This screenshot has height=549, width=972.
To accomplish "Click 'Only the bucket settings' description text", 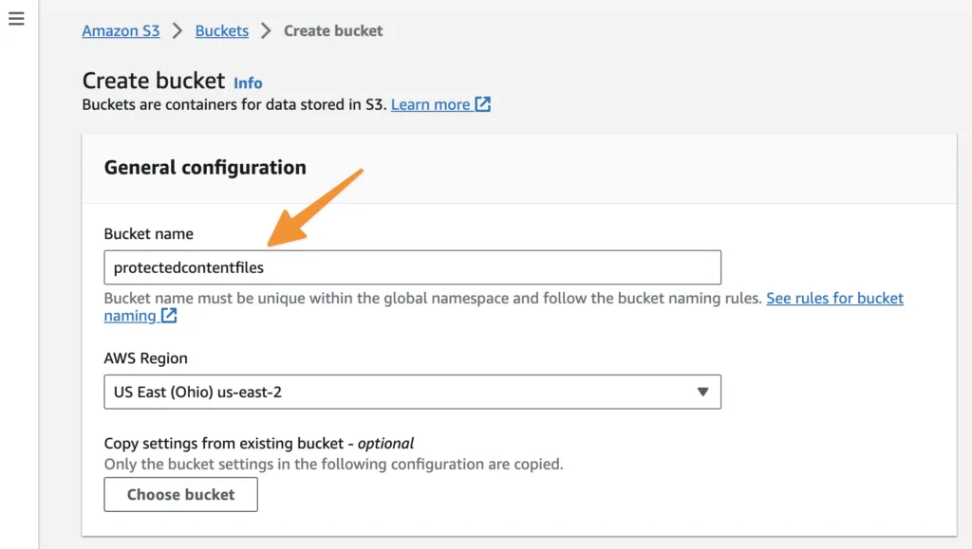I will [333, 465].
